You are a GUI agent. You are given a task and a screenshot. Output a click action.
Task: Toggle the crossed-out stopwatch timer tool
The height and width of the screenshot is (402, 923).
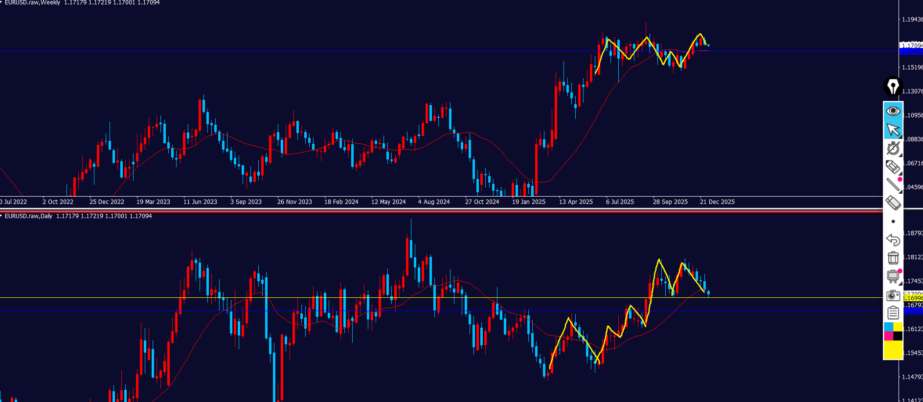click(893, 148)
